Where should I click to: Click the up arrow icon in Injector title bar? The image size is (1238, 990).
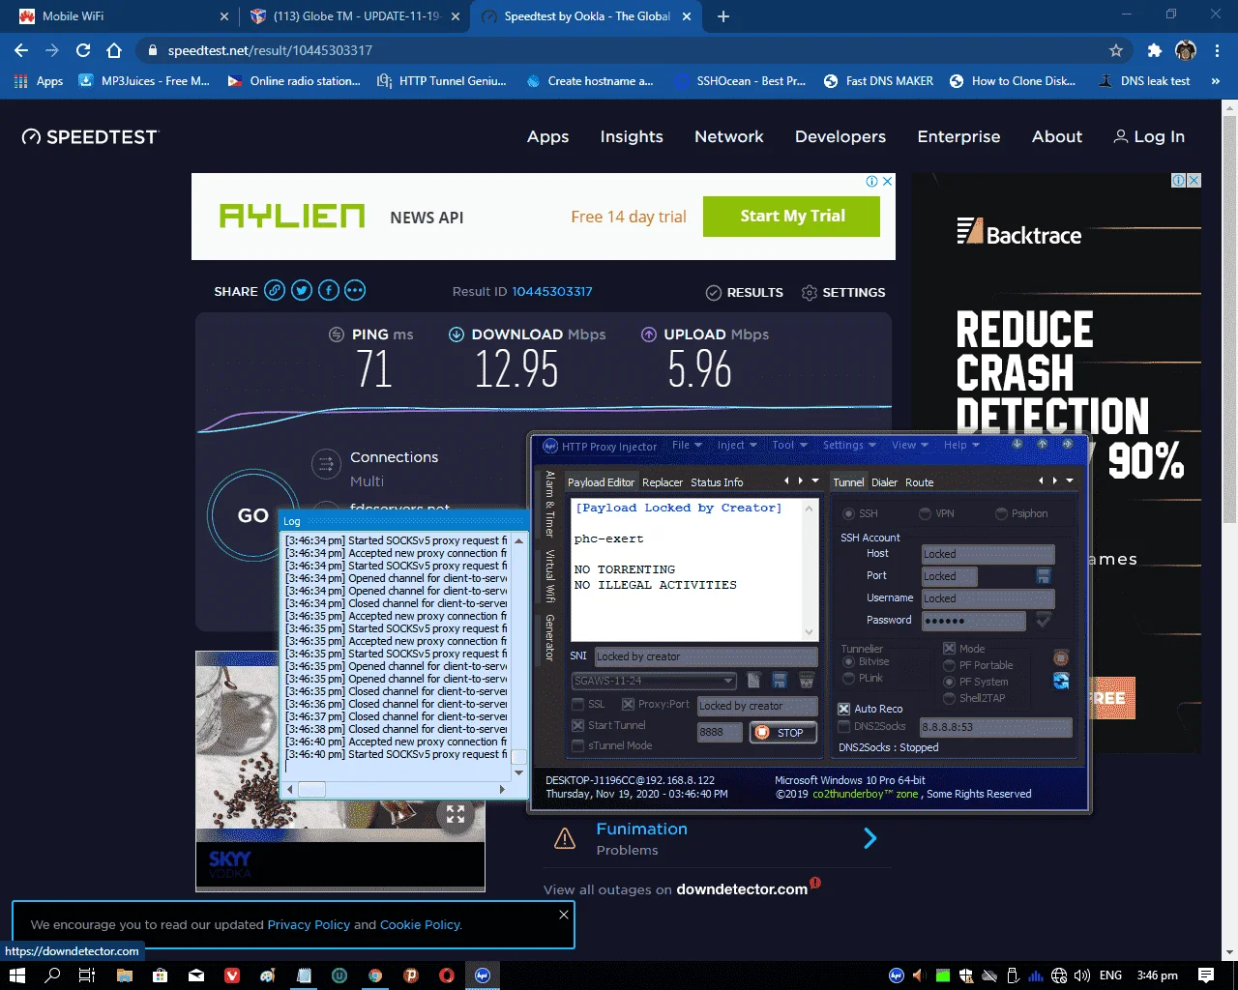tap(1043, 445)
